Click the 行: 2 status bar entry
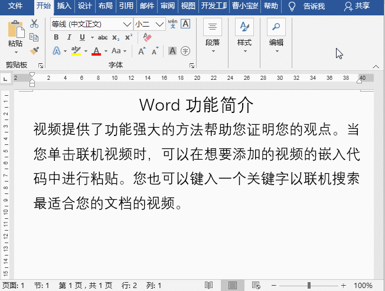The height and width of the screenshot is (291, 385). tap(129, 285)
